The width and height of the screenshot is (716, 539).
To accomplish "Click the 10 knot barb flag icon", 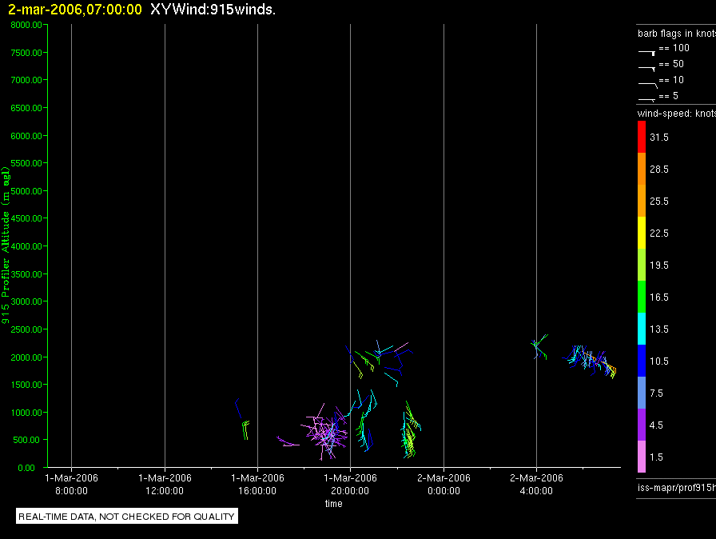I will [x=647, y=85].
